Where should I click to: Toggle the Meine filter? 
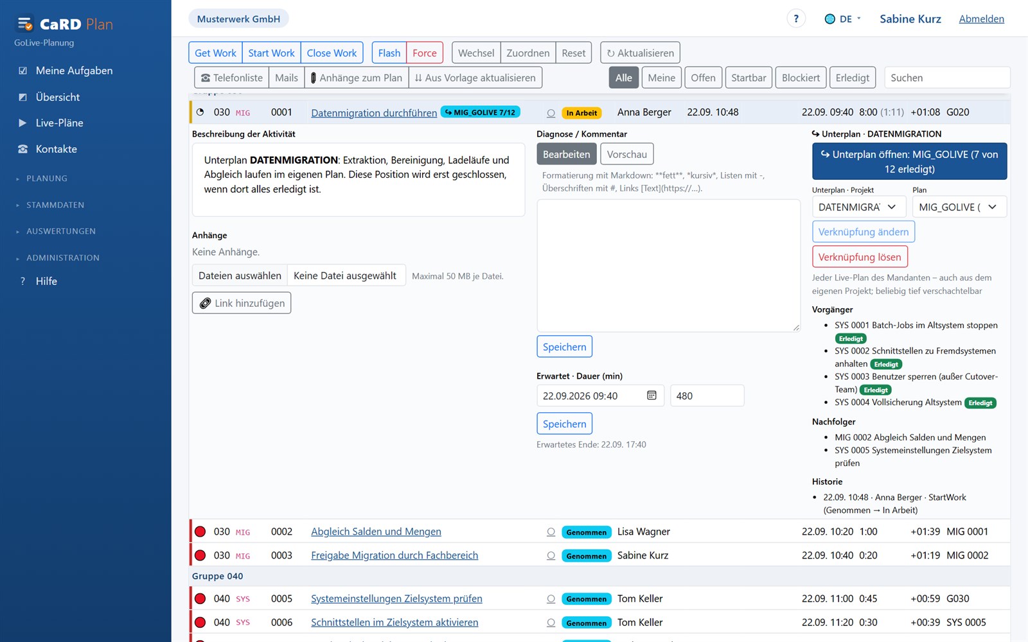pyautogui.click(x=661, y=78)
